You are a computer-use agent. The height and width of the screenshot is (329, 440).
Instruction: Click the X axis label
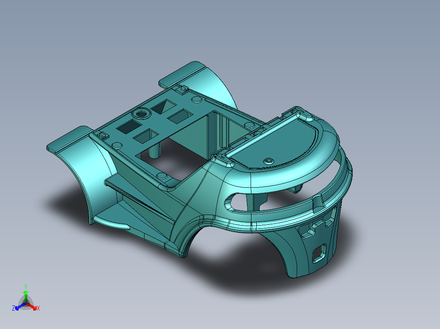click(x=38, y=309)
